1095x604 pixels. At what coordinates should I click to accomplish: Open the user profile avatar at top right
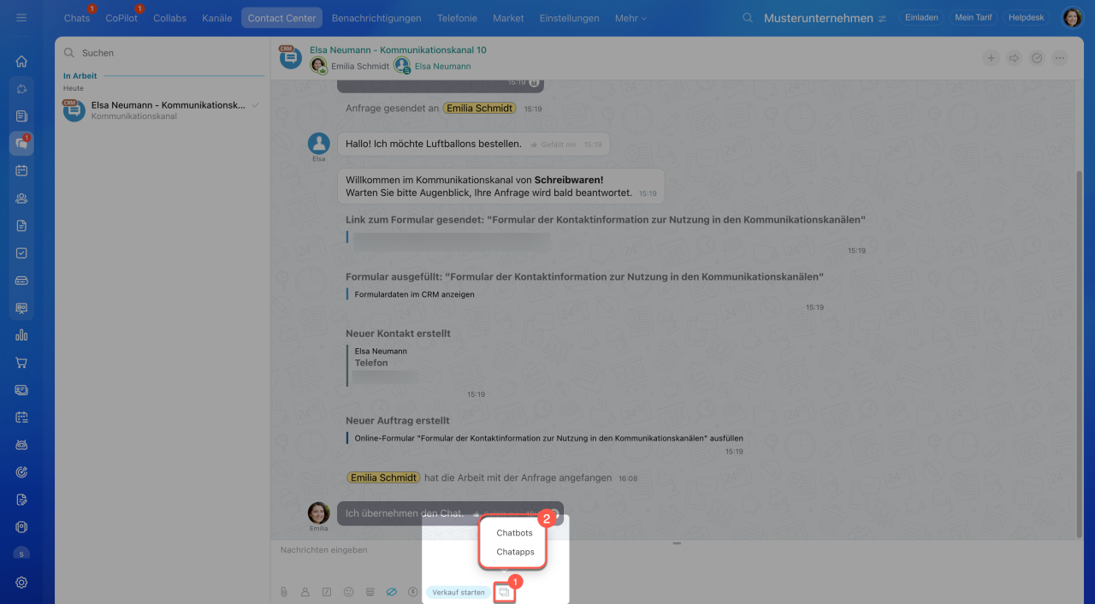(x=1072, y=18)
